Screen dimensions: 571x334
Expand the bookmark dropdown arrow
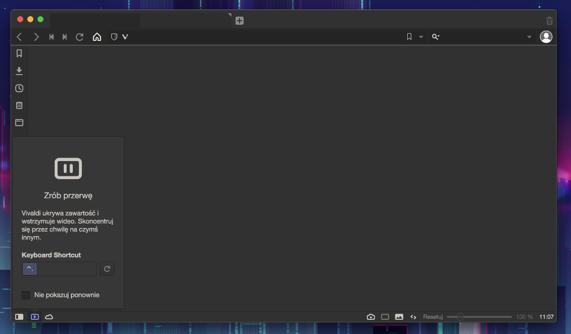(x=421, y=37)
